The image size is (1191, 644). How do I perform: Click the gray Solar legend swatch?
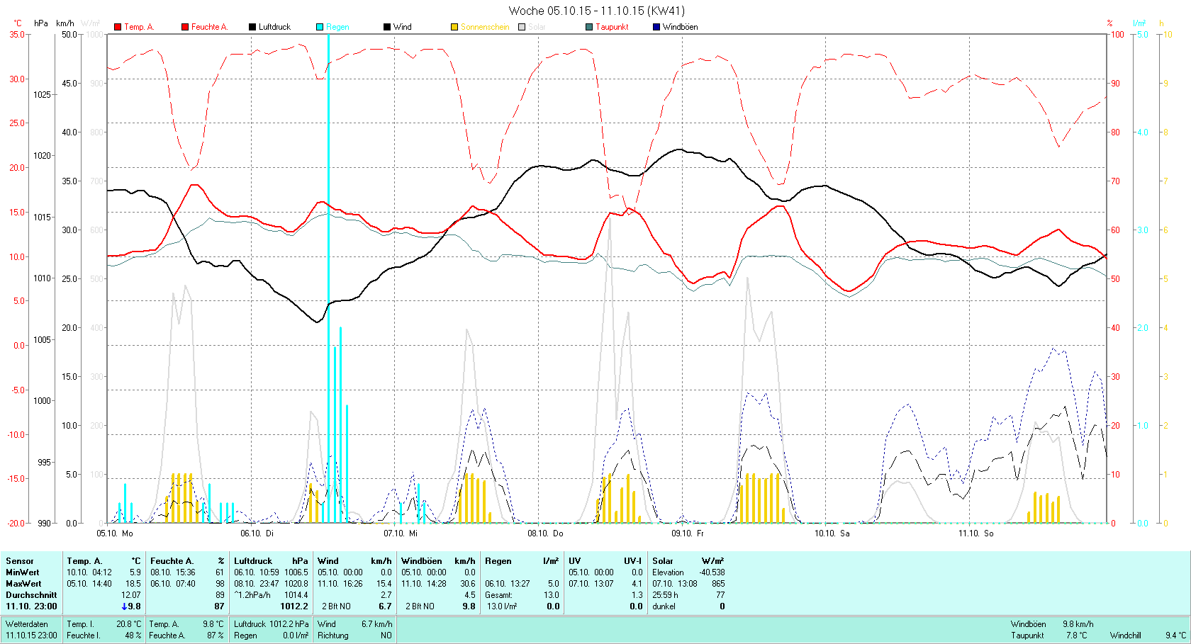522,27
